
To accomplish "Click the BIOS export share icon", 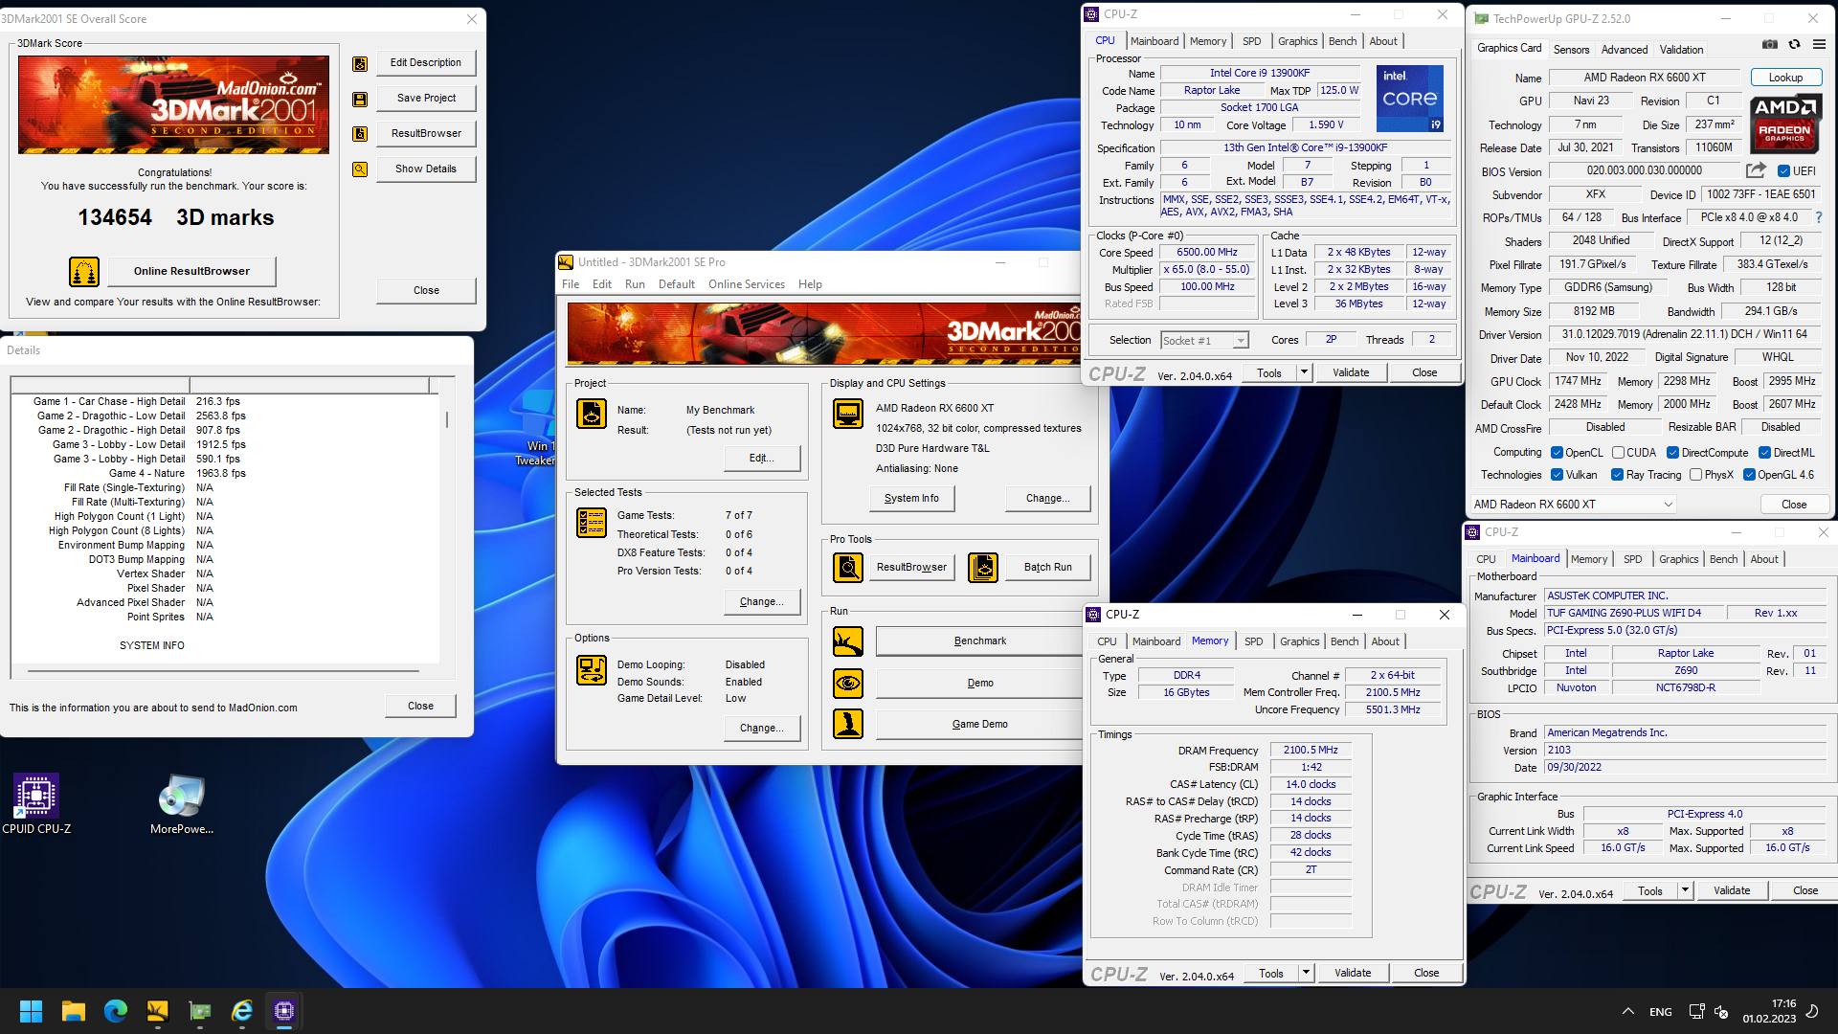I will 1756,170.
